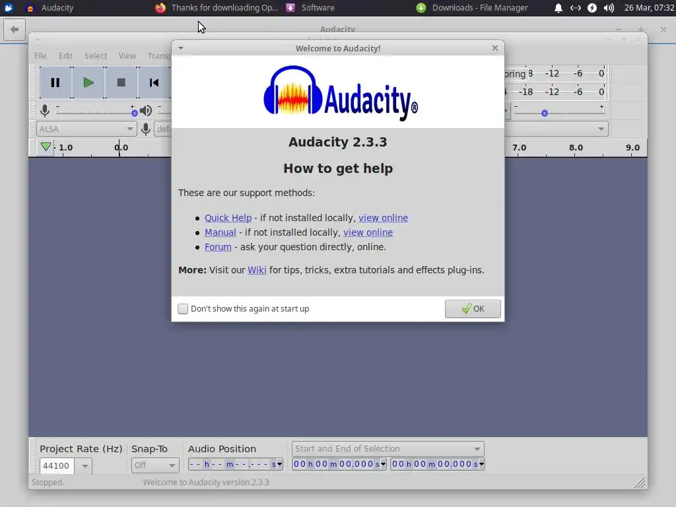The width and height of the screenshot is (676, 507).
Task: Click the green timeline pin triangle icon
Action: coord(46,147)
